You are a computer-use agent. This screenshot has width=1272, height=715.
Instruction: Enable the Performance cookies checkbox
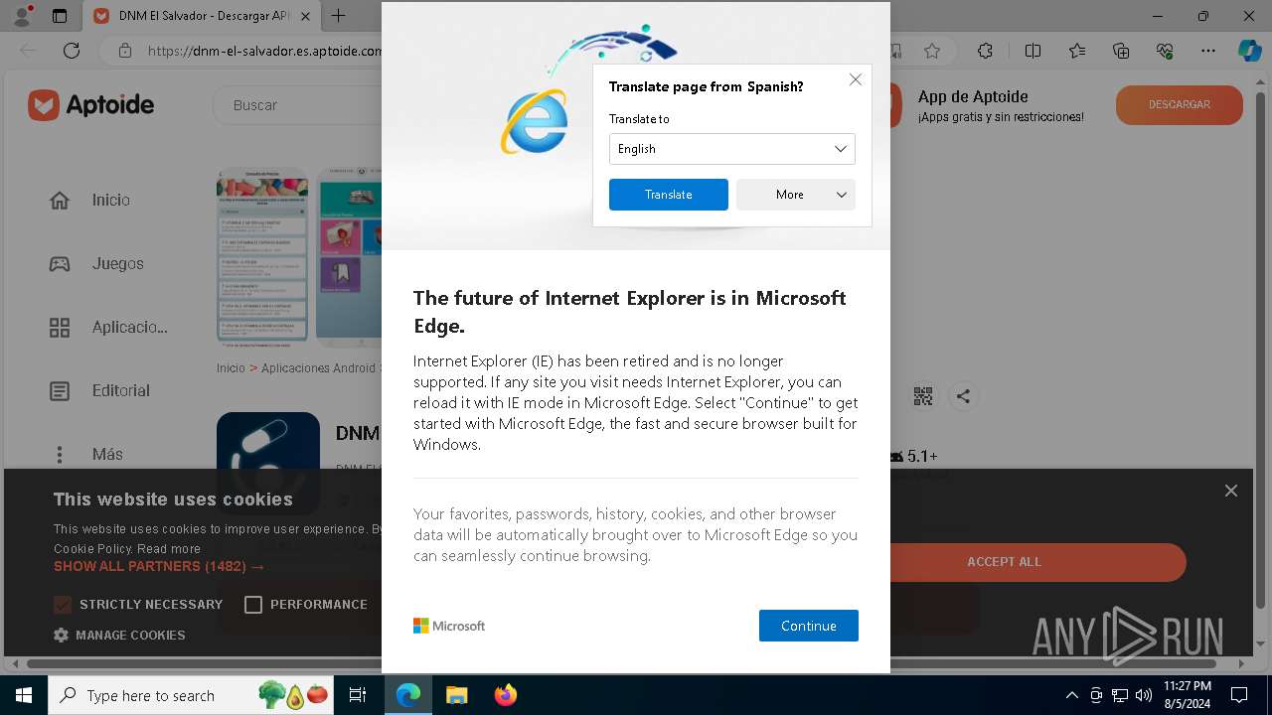coord(253,605)
